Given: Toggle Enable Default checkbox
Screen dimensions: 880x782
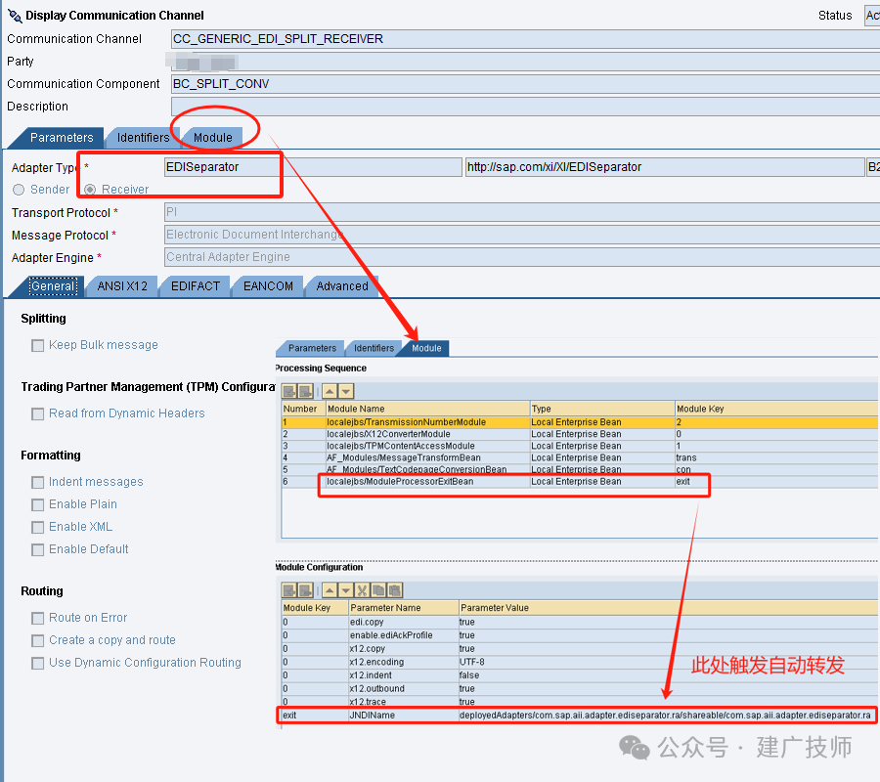Looking at the screenshot, I should (37, 549).
